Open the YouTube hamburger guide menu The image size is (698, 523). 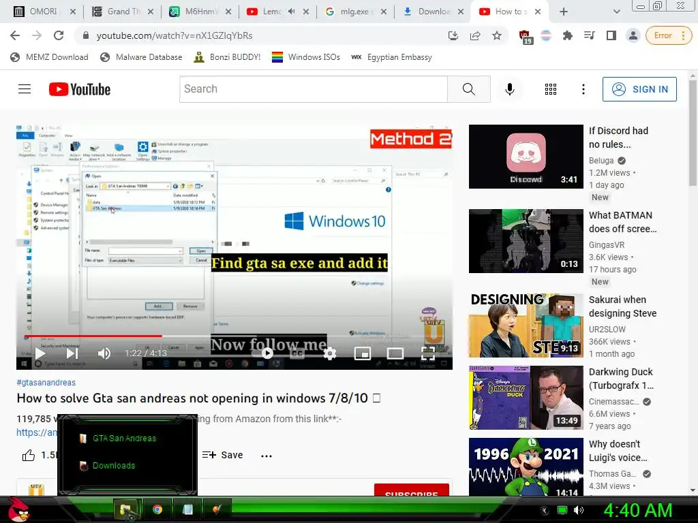25,89
